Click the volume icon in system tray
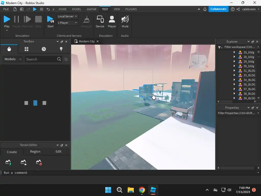This screenshot has height=196, width=261. 229,190
